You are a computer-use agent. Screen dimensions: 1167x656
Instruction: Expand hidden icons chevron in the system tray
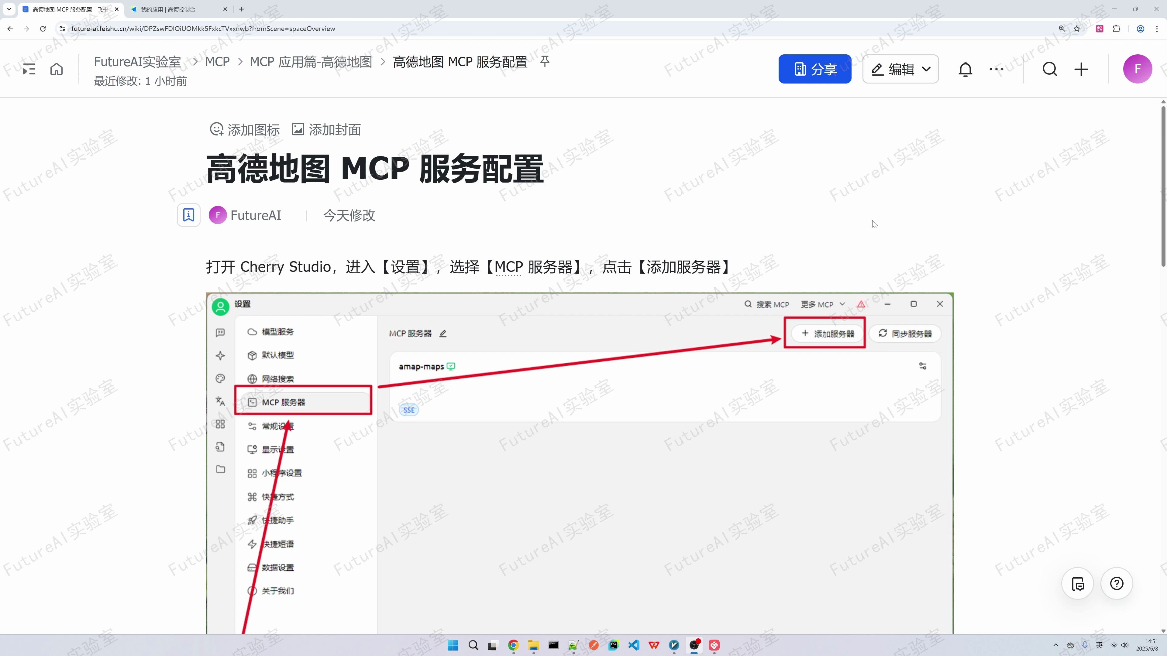1055,645
